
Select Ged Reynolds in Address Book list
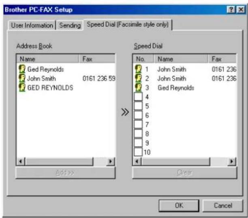(x=45, y=69)
